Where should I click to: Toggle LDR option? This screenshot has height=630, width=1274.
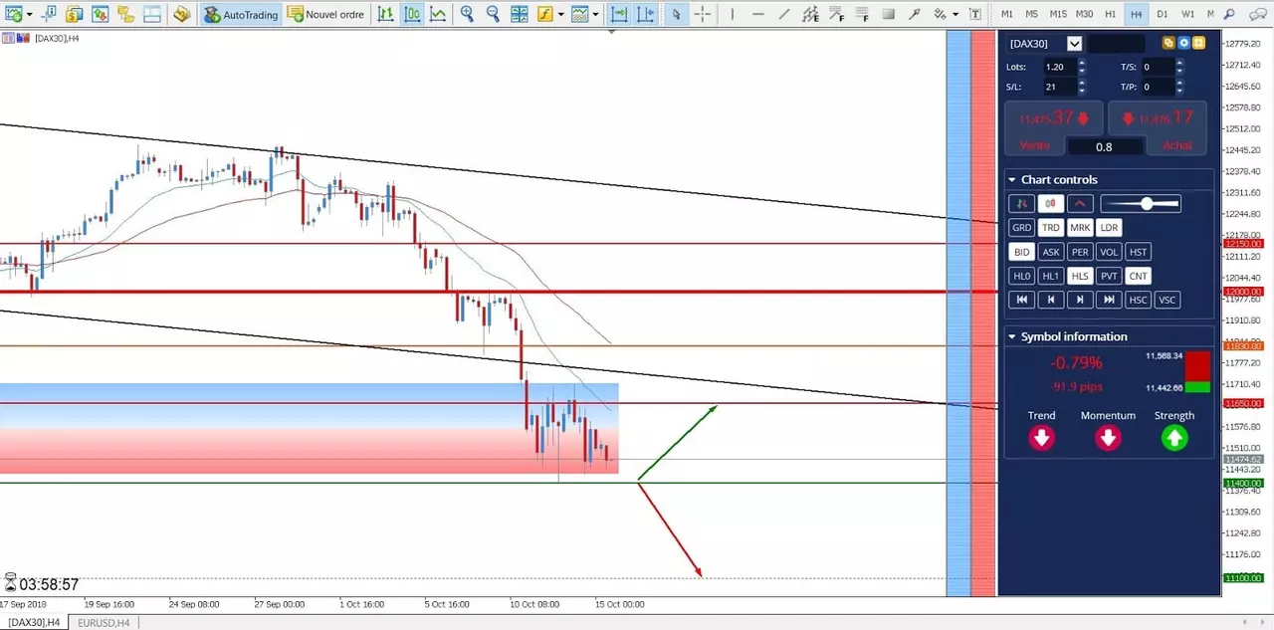tap(1109, 227)
